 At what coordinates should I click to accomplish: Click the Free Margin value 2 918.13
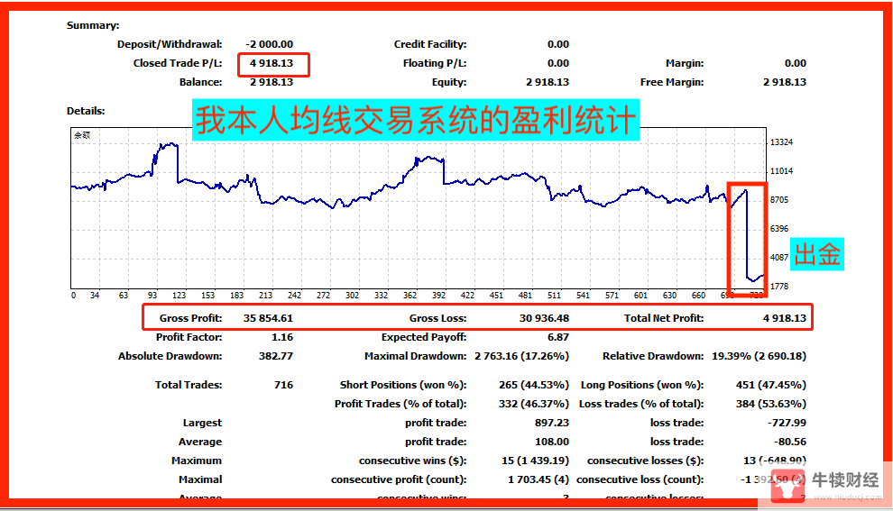tap(785, 82)
